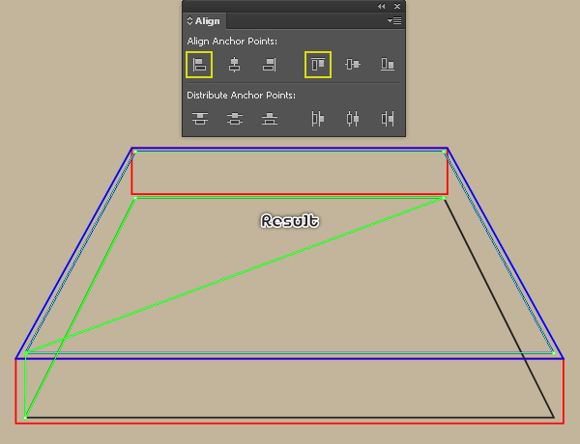The height and width of the screenshot is (444, 580).
Task: Open the Align panel options menu
Action: tap(394, 20)
